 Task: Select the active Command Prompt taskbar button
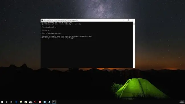54,102
